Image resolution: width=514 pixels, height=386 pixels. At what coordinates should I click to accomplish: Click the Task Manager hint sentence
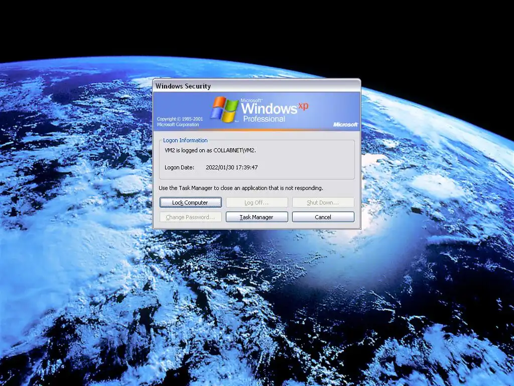click(241, 188)
